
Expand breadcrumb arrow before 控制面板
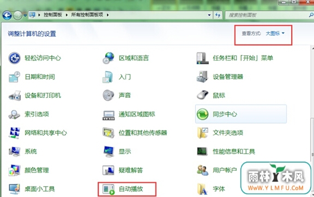pyautogui.click(x=39, y=15)
